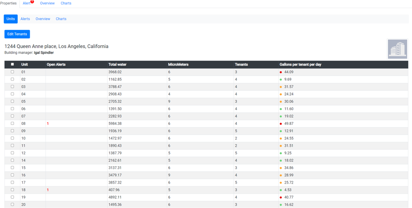The height and width of the screenshot is (208, 412).
Task: Click the Edit Tenants button
Action: coord(17,34)
